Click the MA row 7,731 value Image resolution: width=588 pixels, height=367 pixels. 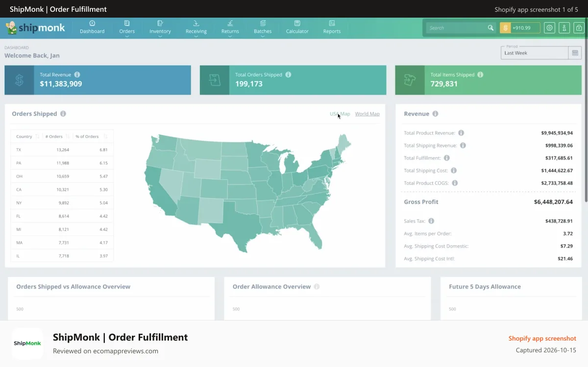click(x=64, y=243)
